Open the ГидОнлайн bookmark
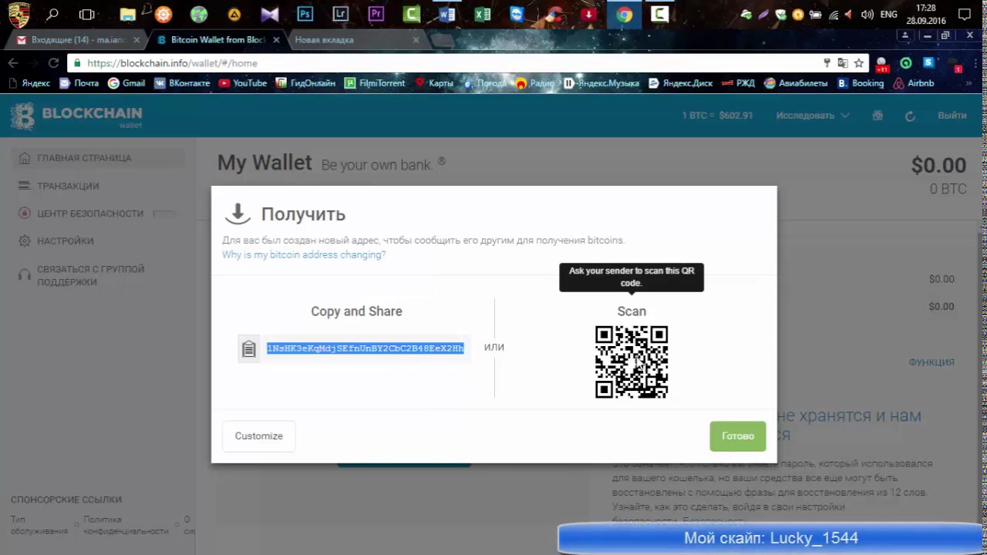987x555 pixels. (x=305, y=83)
